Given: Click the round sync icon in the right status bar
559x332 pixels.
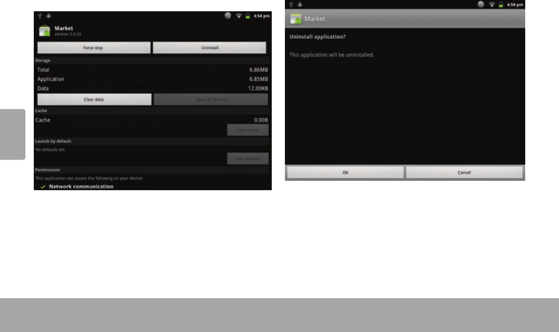Looking at the screenshot, I should [481, 4].
